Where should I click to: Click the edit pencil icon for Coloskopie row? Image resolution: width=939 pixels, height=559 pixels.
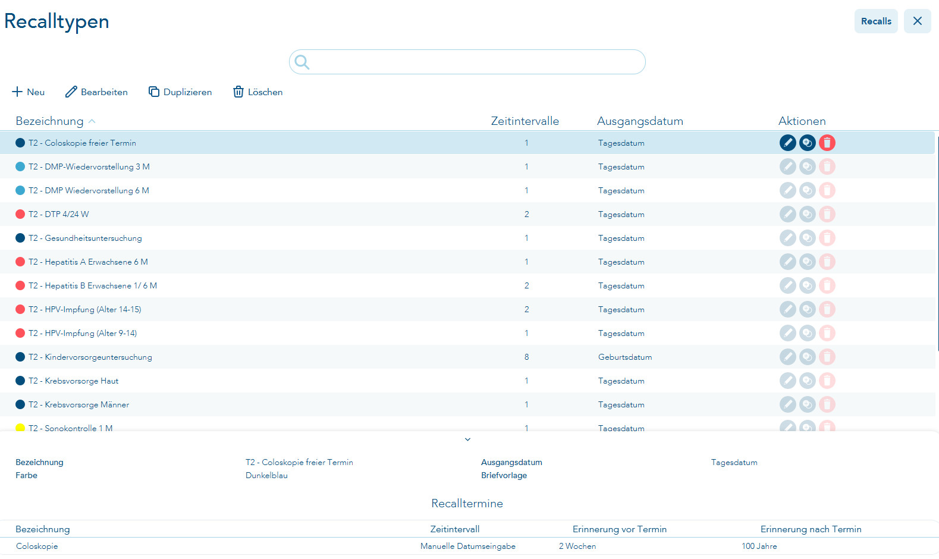tap(787, 143)
